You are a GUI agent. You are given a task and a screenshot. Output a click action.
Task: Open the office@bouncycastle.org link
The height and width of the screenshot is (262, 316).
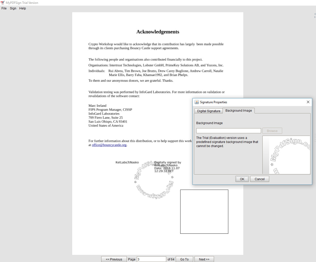pos(109,145)
